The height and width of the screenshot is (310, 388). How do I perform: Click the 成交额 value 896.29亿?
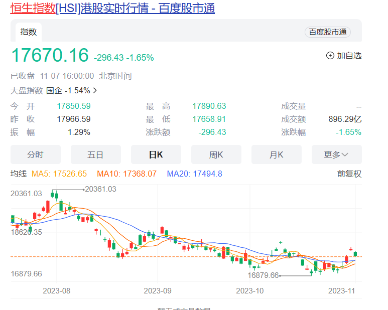click(345, 119)
